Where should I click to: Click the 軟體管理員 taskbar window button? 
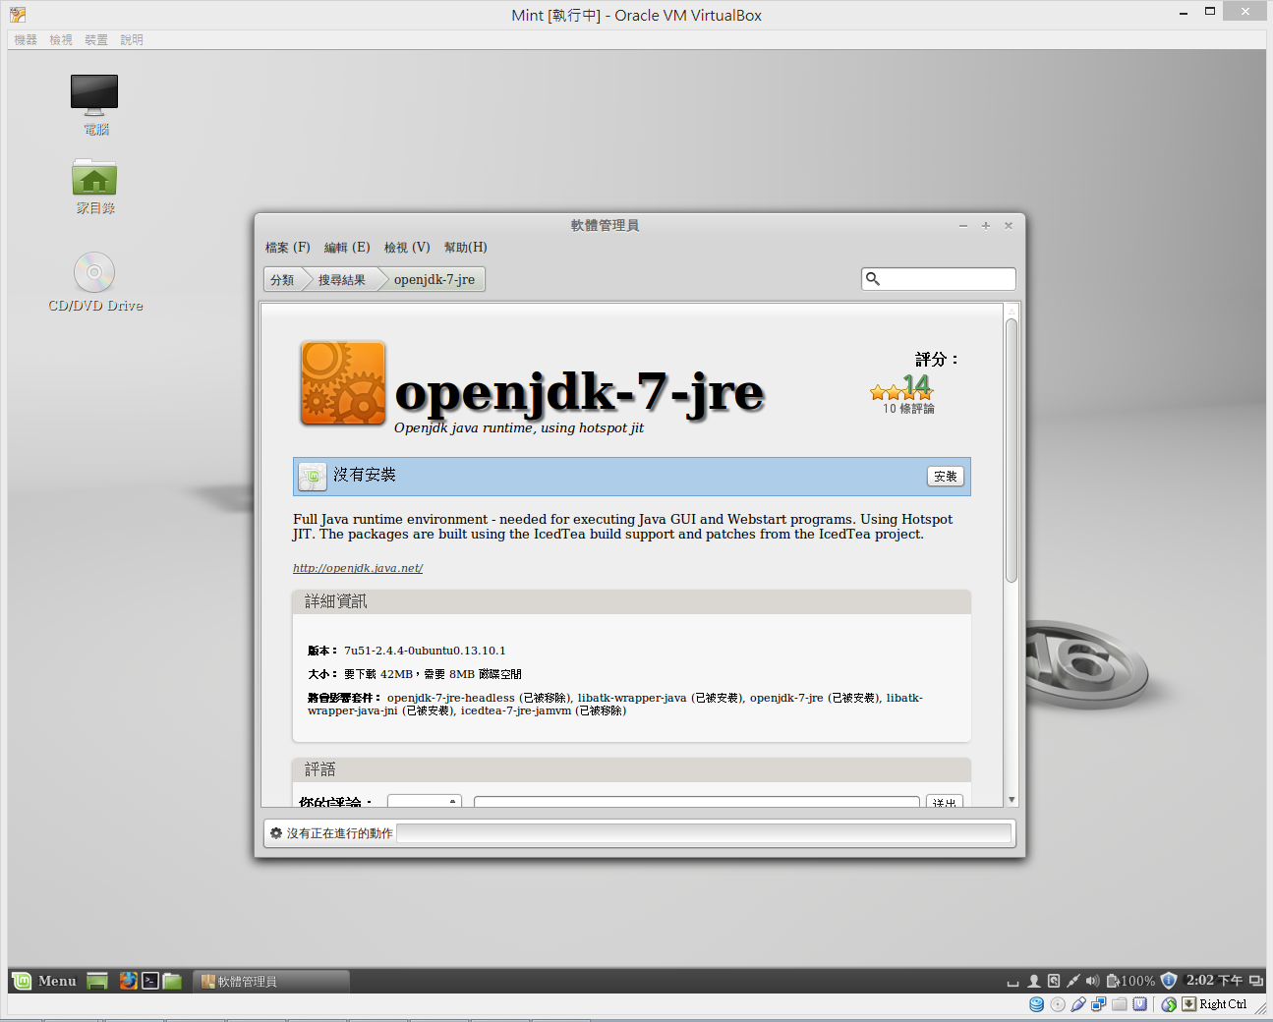[270, 981]
